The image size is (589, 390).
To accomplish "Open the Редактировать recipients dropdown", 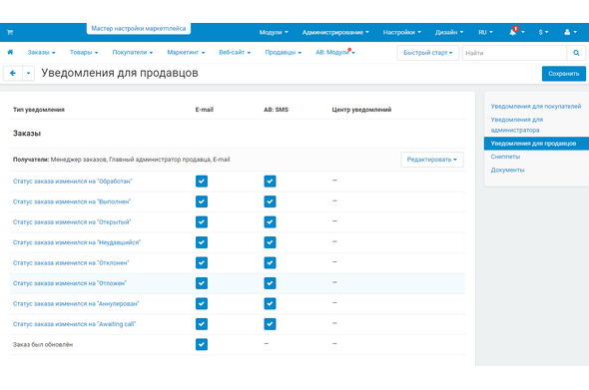I will tap(432, 160).
